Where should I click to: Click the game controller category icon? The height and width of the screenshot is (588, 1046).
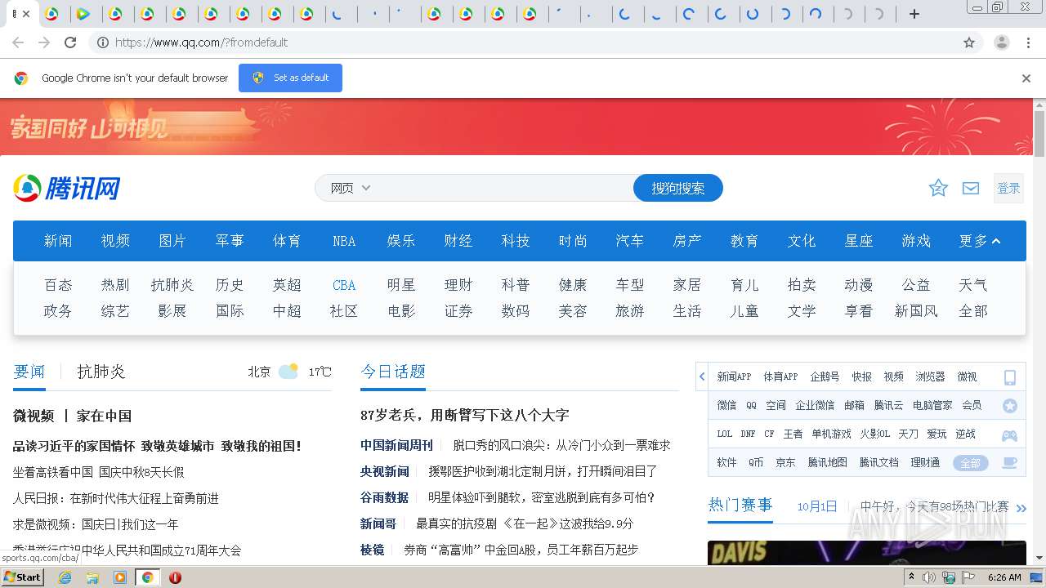coord(1010,434)
